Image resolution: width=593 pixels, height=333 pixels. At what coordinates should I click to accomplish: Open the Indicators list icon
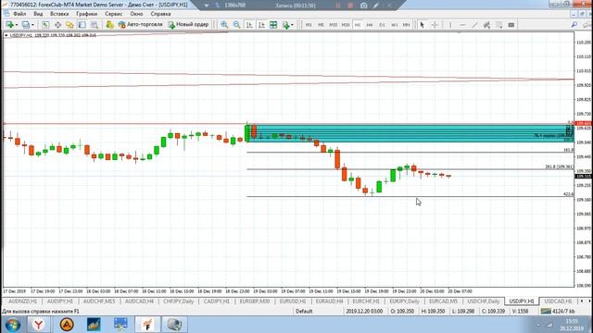click(x=286, y=25)
